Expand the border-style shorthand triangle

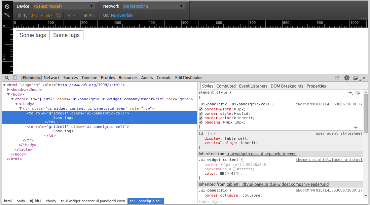pyautogui.click(x=235, y=113)
